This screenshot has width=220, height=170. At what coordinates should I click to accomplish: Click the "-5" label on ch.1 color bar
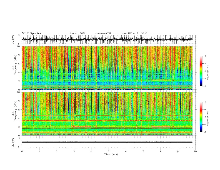click(205, 71)
